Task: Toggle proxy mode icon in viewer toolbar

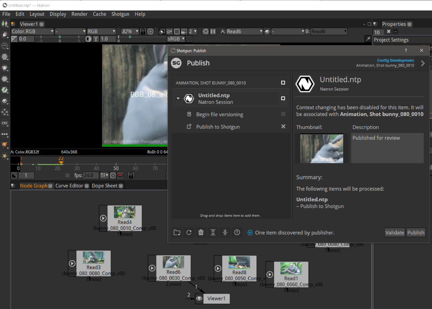Action: 184,31
